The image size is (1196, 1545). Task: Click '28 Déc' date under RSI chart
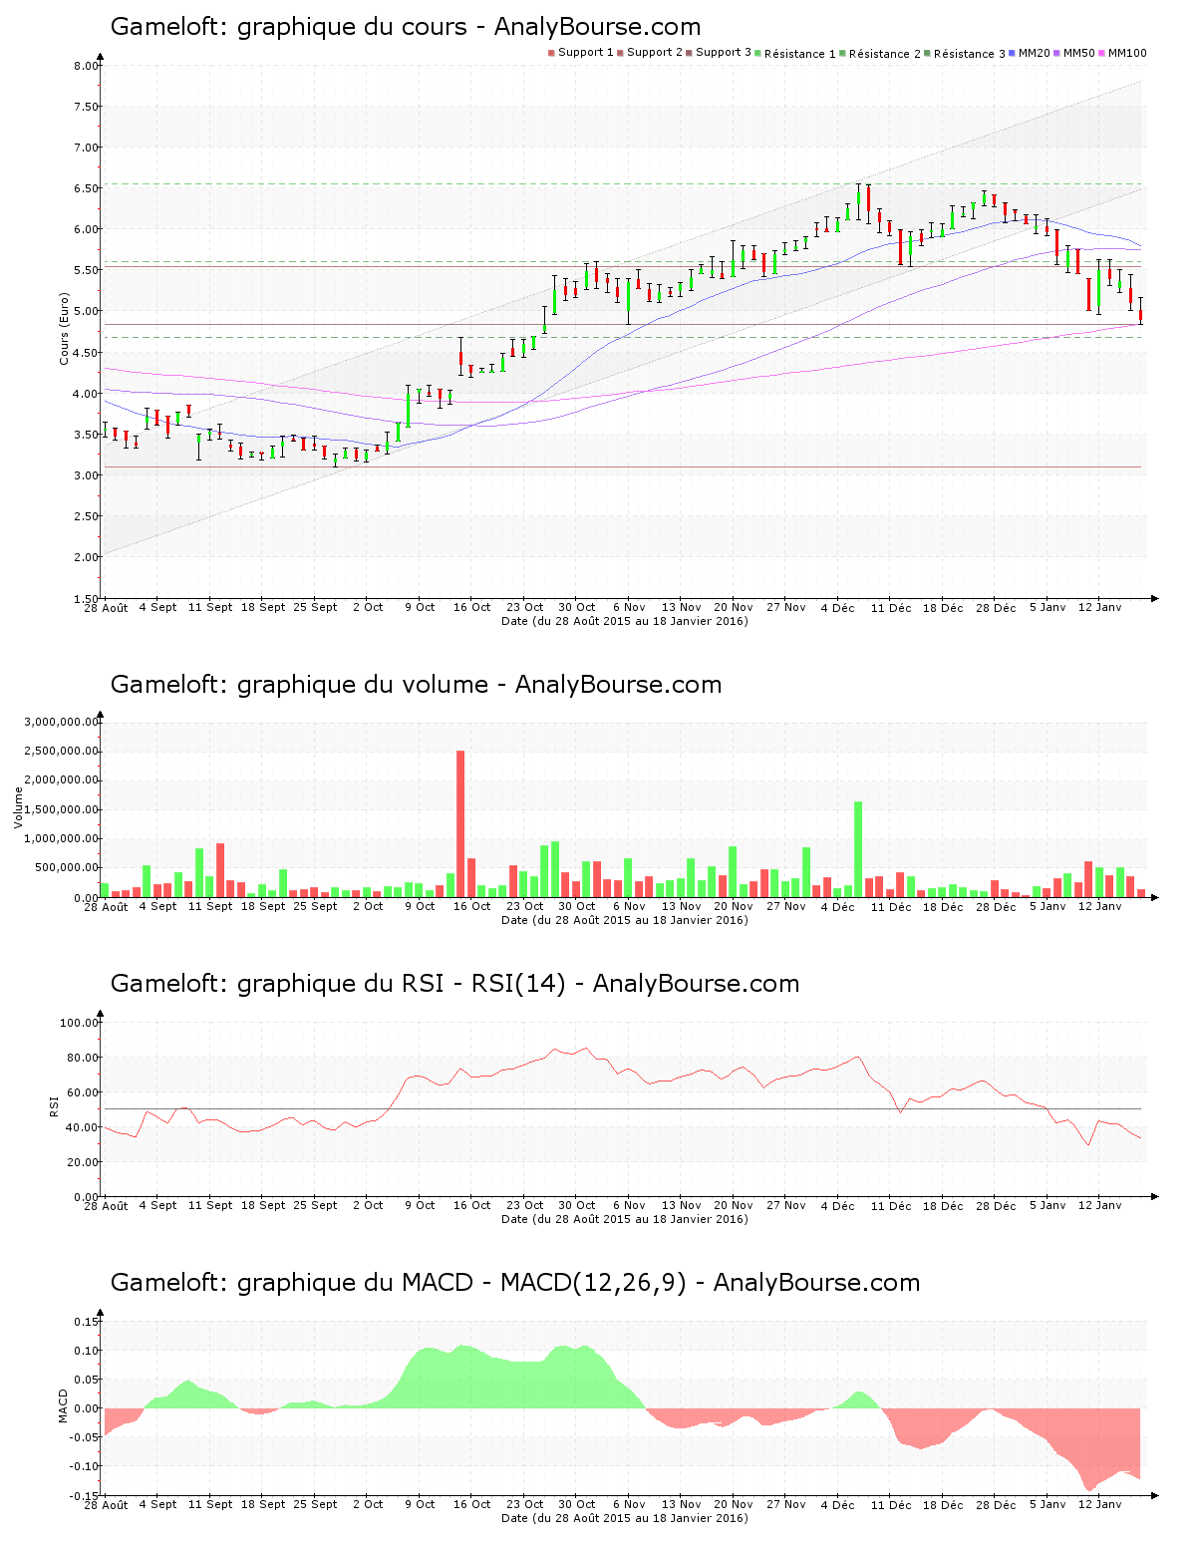[x=996, y=1205]
